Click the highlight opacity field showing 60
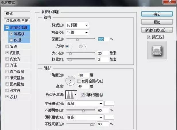This screenshot has width=177, height=130. (103, 110)
